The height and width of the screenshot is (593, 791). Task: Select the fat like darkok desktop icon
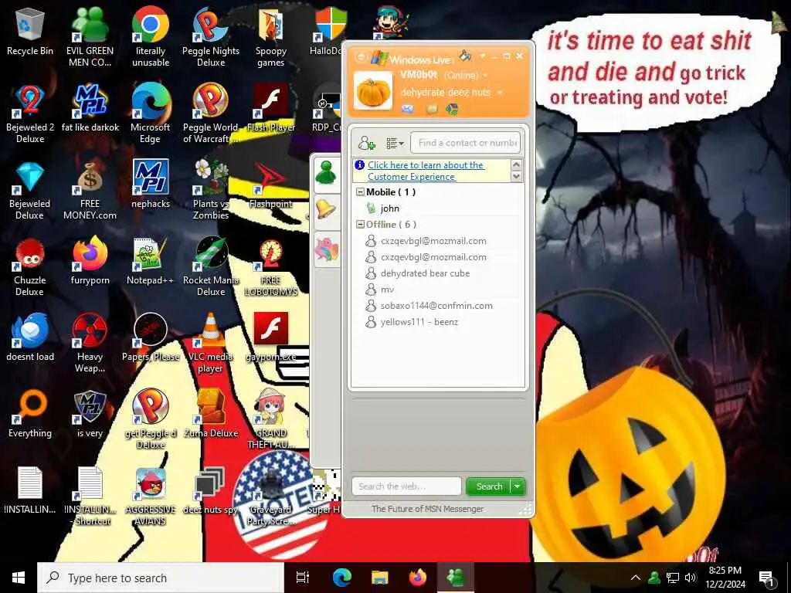90,108
